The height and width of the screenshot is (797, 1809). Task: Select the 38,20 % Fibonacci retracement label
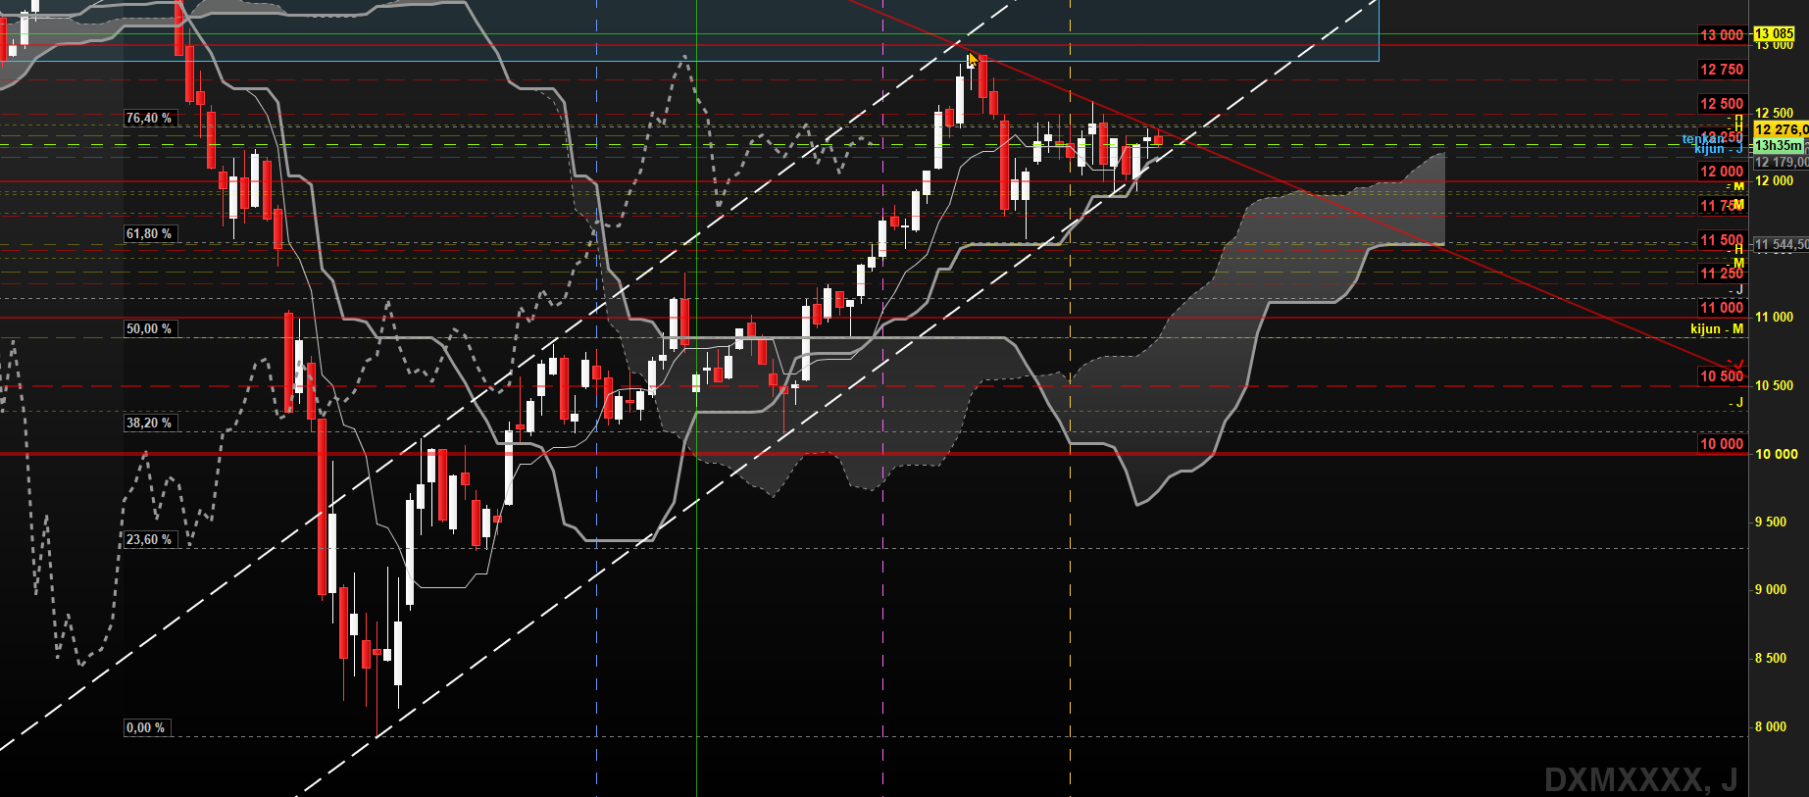149,423
